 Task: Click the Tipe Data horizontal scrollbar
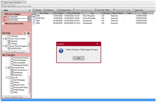(x=14, y=52)
